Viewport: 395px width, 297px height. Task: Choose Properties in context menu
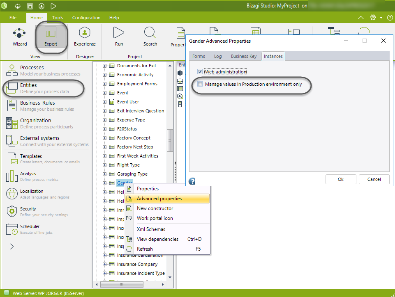pos(167,189)
